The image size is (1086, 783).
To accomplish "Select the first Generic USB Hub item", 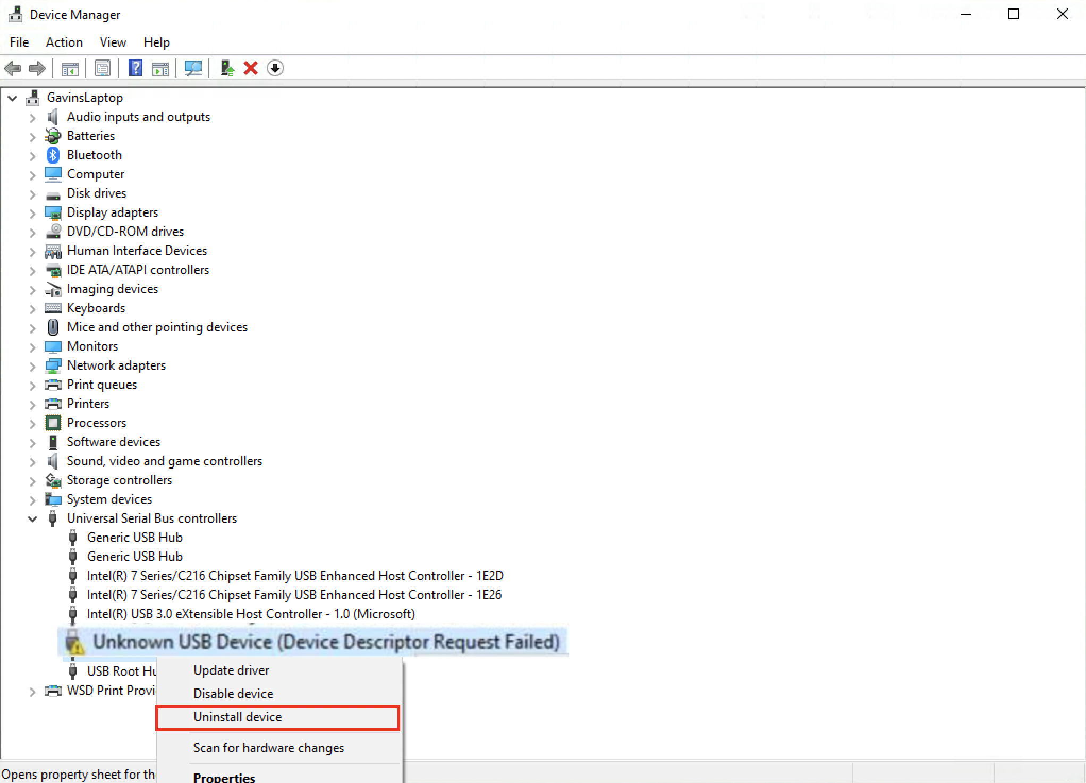I will pos(134,538).
